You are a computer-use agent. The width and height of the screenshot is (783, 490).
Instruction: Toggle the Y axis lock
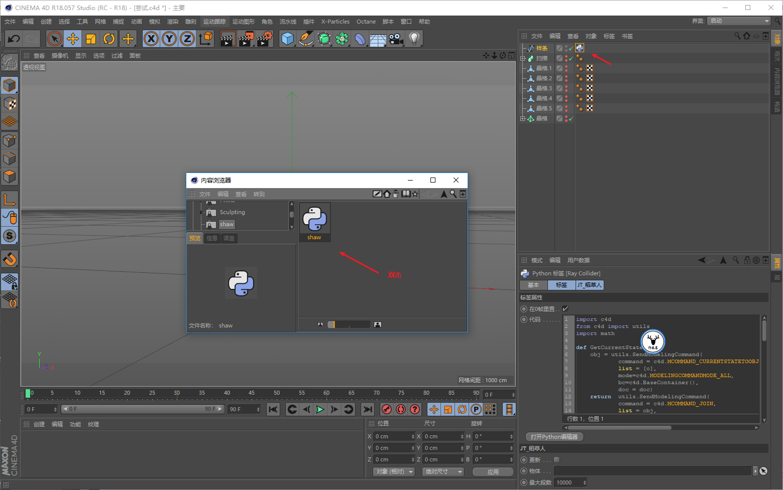(169, 39)
